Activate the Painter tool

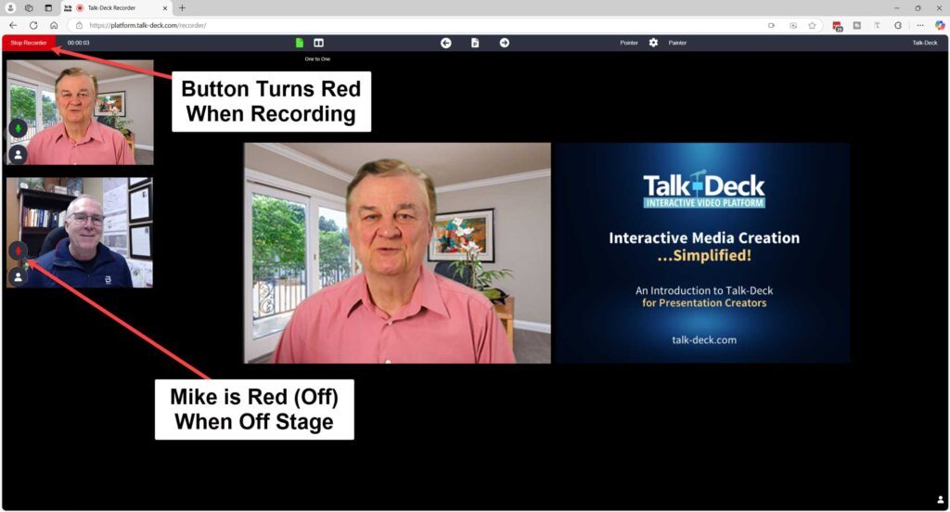click(677, 43)
